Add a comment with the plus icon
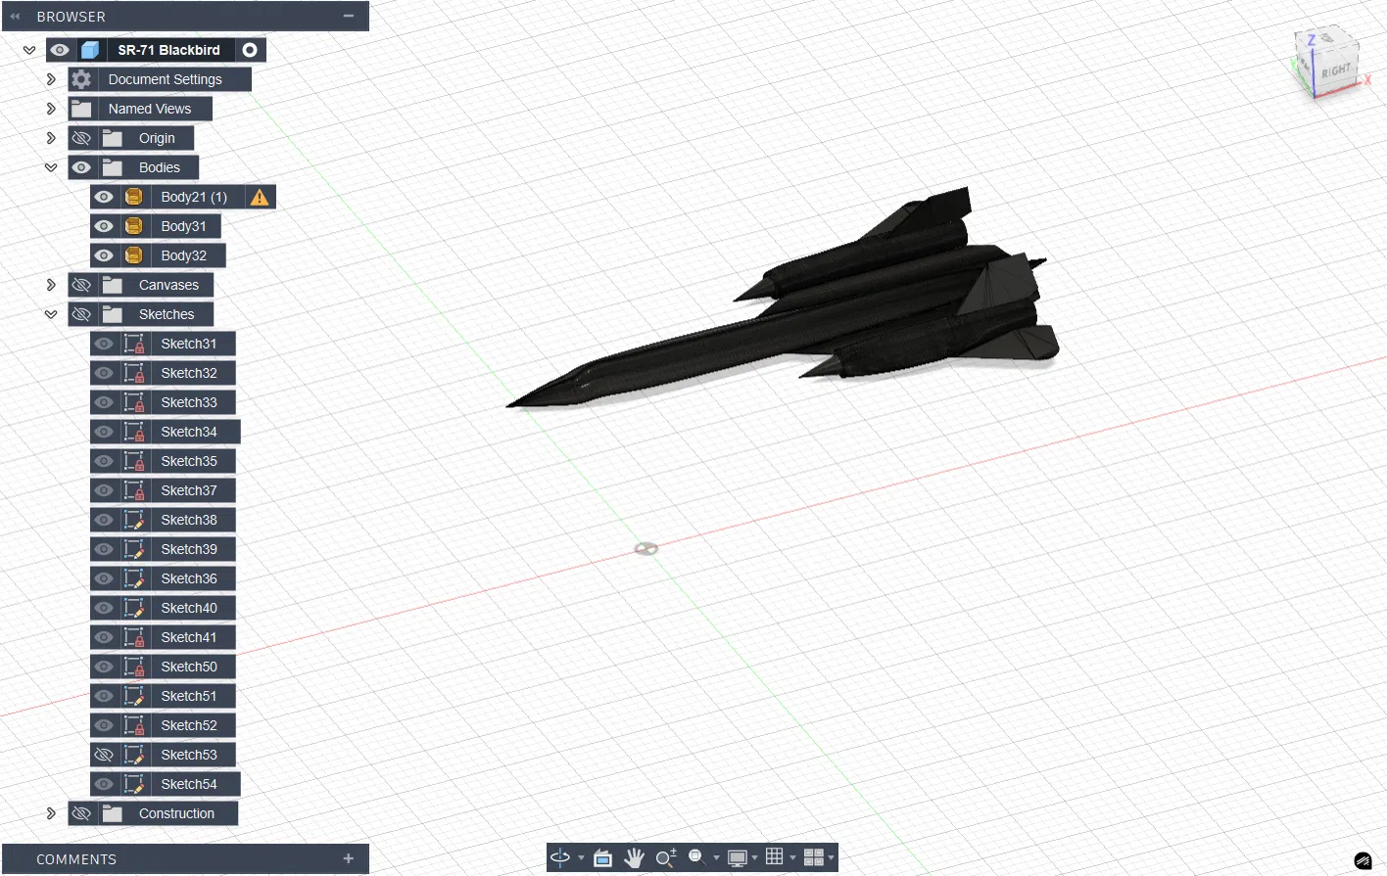The width and height of the screenshot is (1387, 876). 348,858
